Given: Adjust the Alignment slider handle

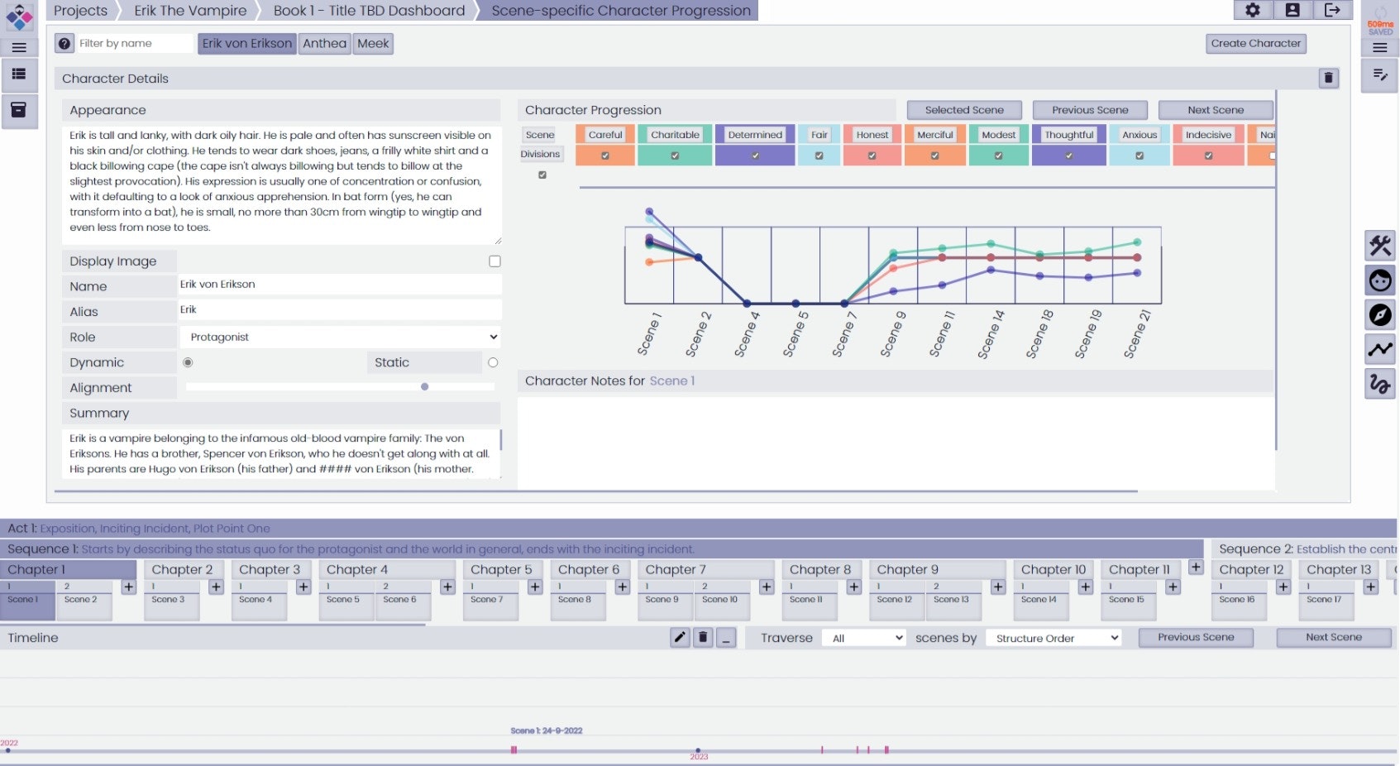Looking at the screenshot, I should [x=424, y=387].
